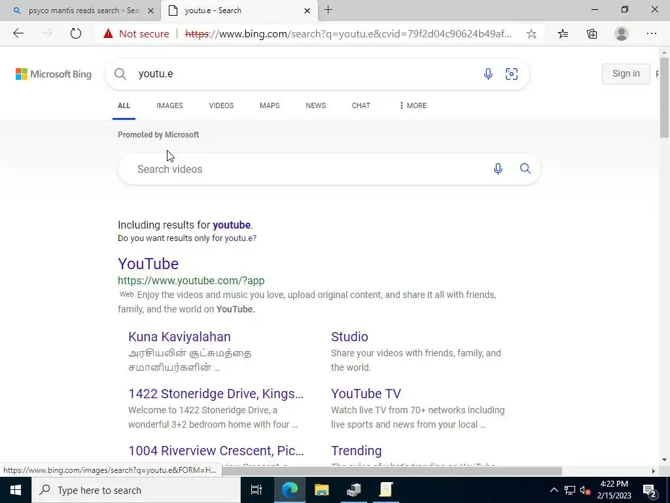
Task: Click the horizontal scrollbar right arrow
Action: pos(653,471)
